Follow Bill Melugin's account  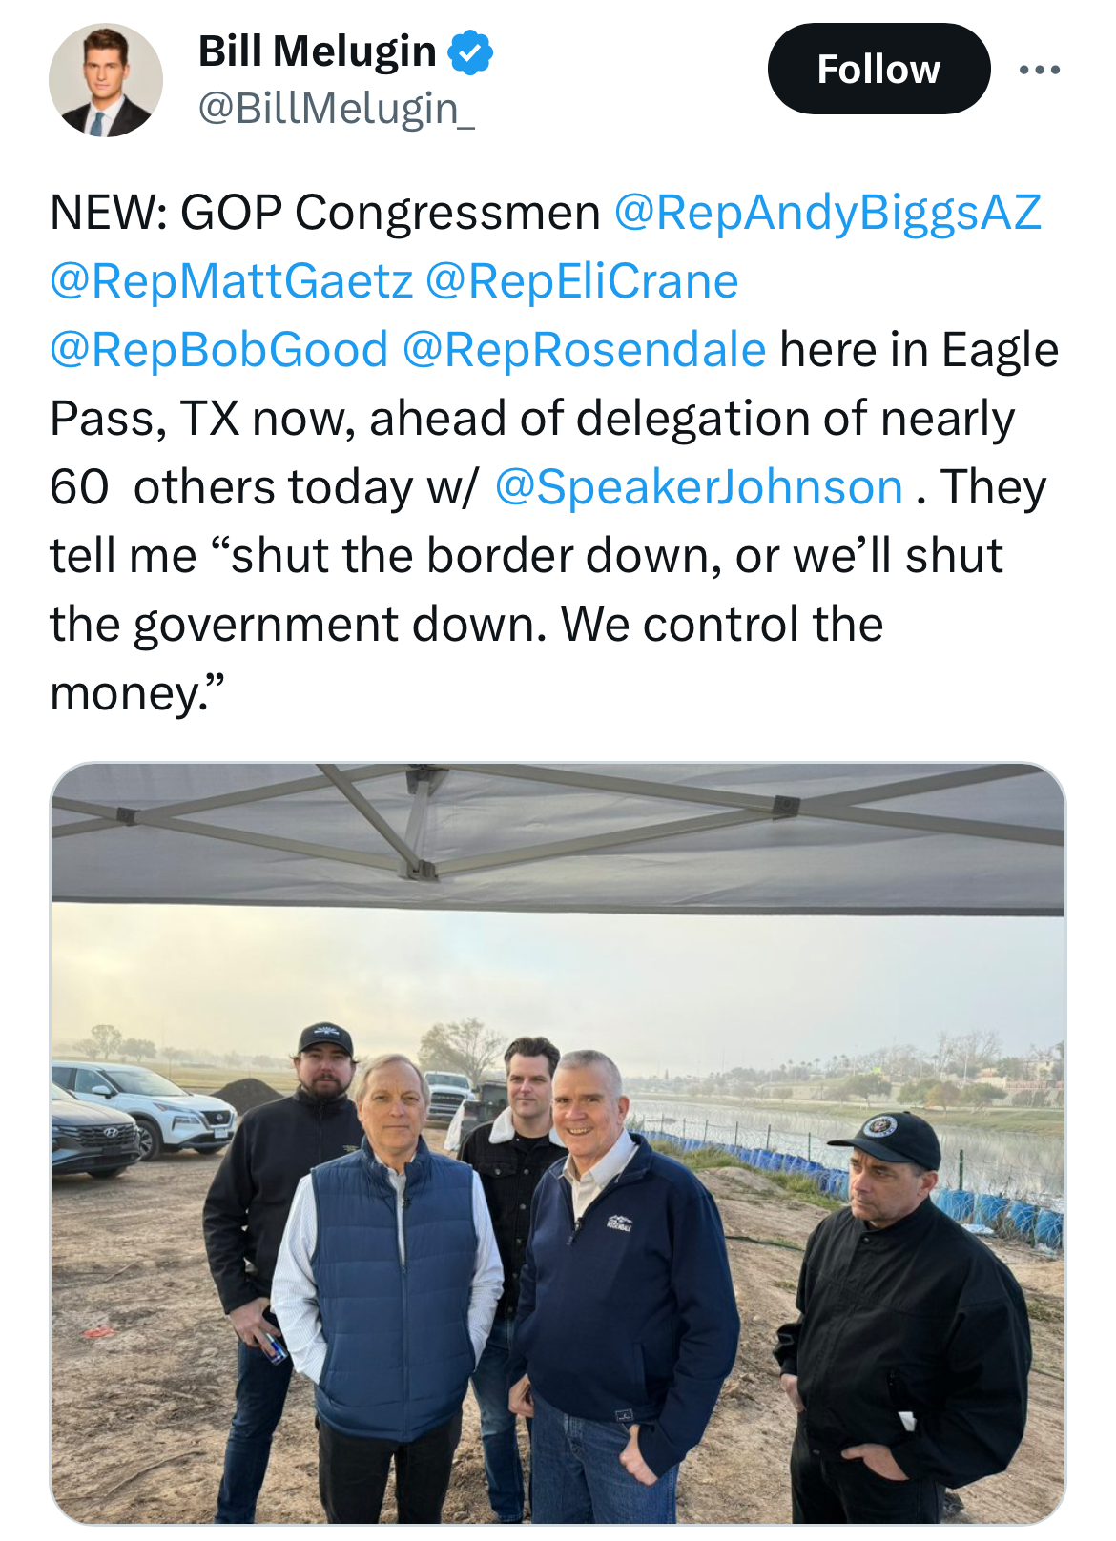(878, 70)
